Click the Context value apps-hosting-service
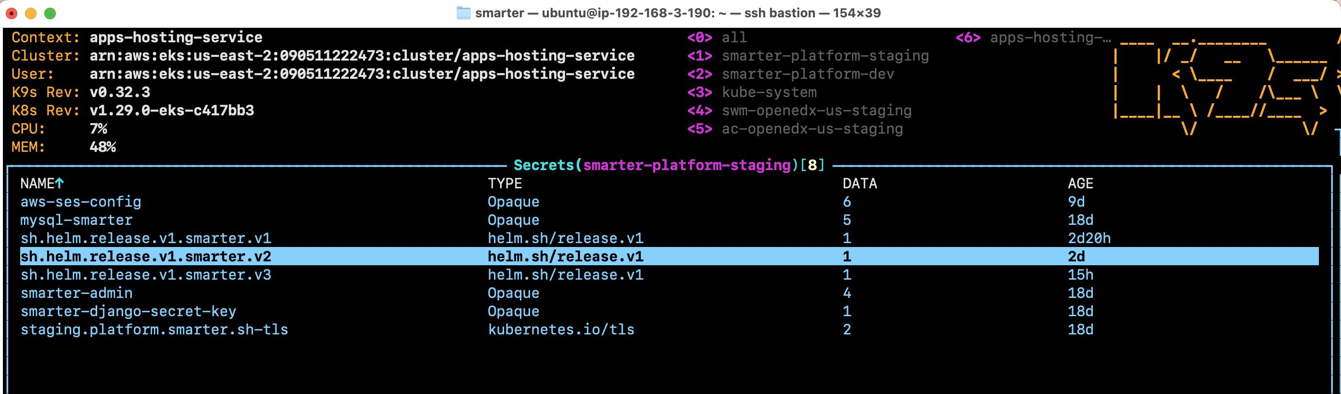1341x394 pixels. click(x=176, y=37)
